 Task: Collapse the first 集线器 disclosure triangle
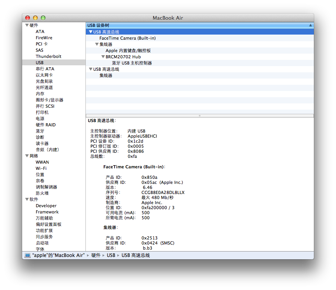(x=97, y=44)
